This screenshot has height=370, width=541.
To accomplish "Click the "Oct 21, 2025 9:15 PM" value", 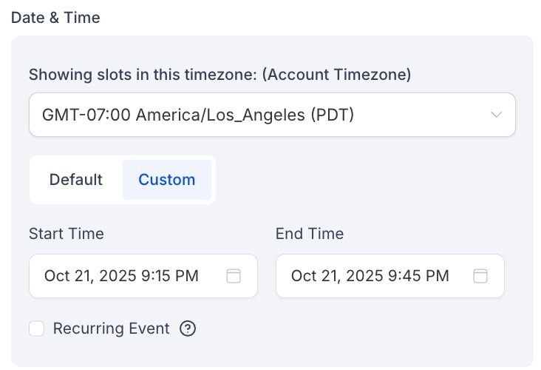I will 121,276.
